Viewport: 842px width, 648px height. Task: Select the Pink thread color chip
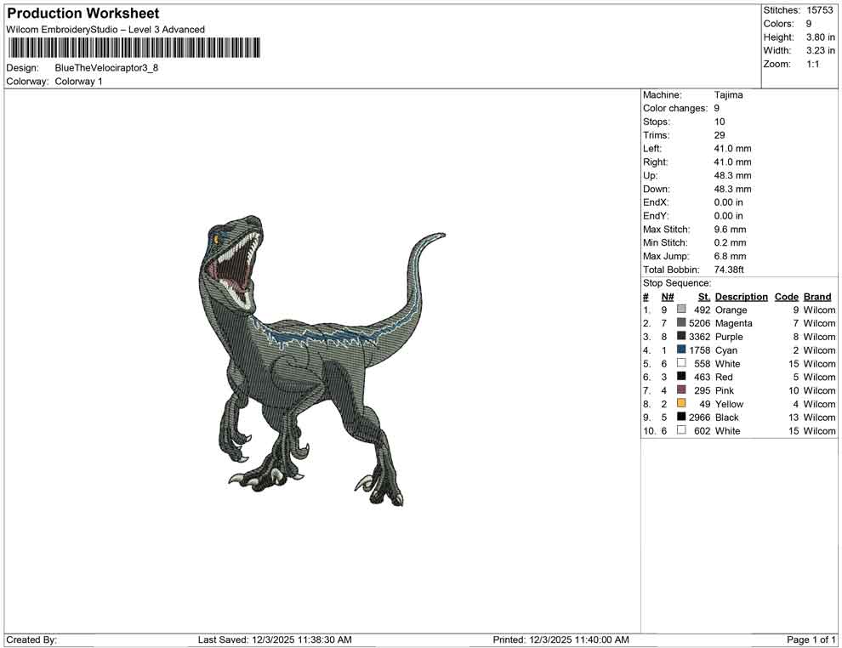pyautogui.click(x=680, y=390)
